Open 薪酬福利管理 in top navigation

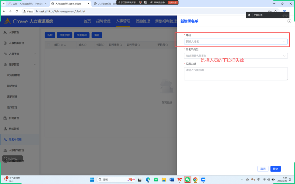[166, 21]
